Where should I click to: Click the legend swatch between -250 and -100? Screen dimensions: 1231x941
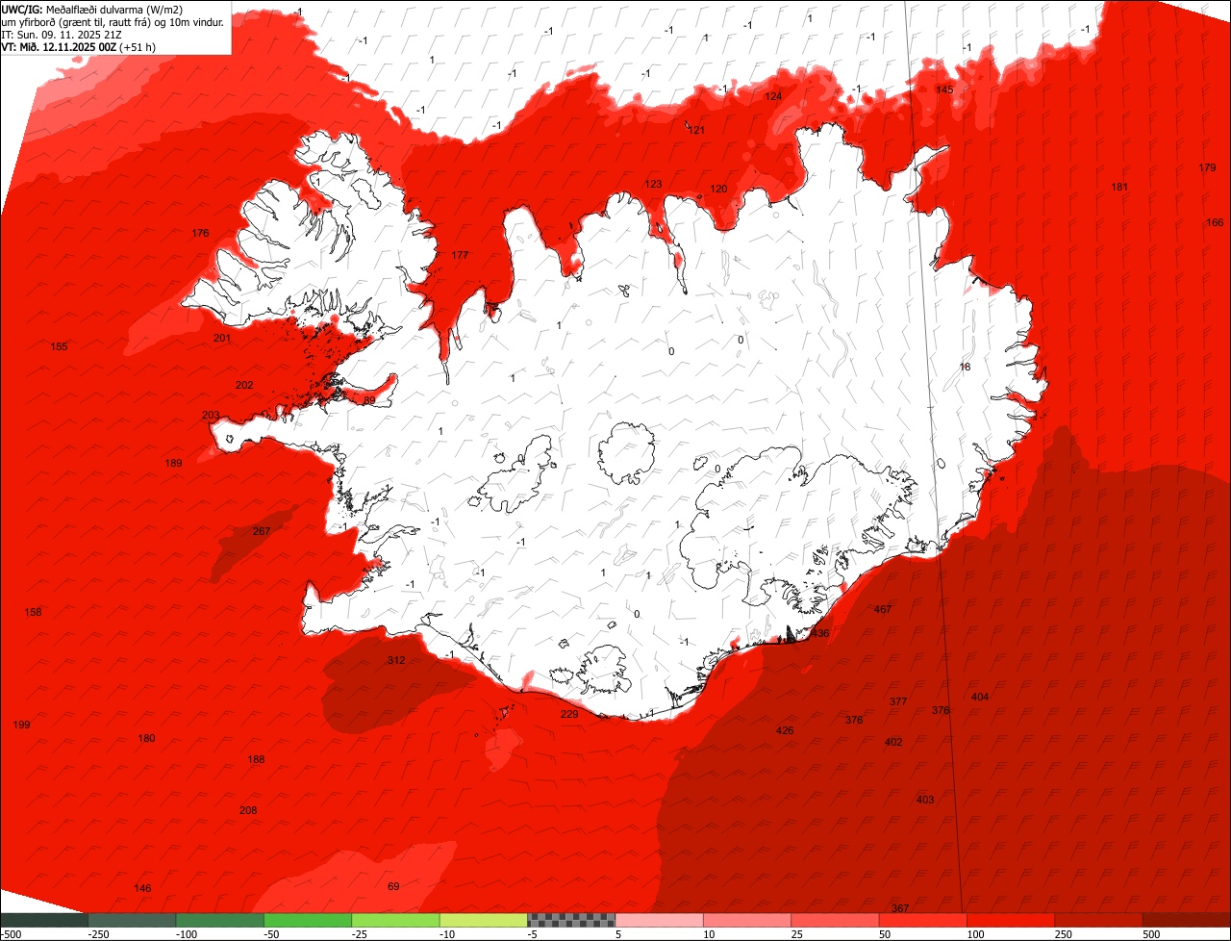click(x=133, y=920)
